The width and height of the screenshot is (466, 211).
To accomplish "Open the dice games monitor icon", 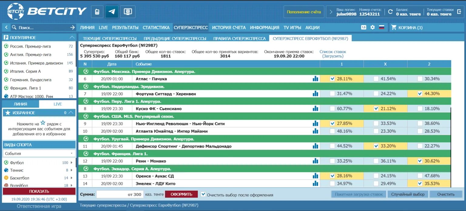I will coord(127,12).
